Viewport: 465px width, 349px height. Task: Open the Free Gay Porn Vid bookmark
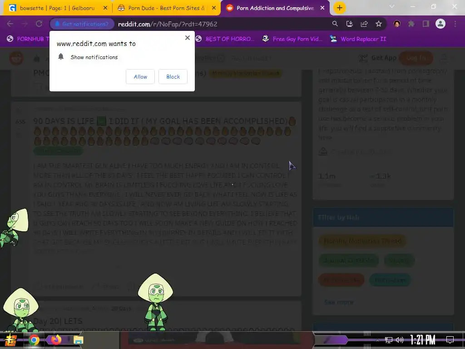pos(292,39)
